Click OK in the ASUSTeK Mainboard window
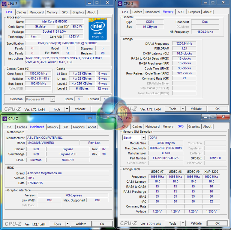This screenshot has width=231, height=230. coord(102,224)
